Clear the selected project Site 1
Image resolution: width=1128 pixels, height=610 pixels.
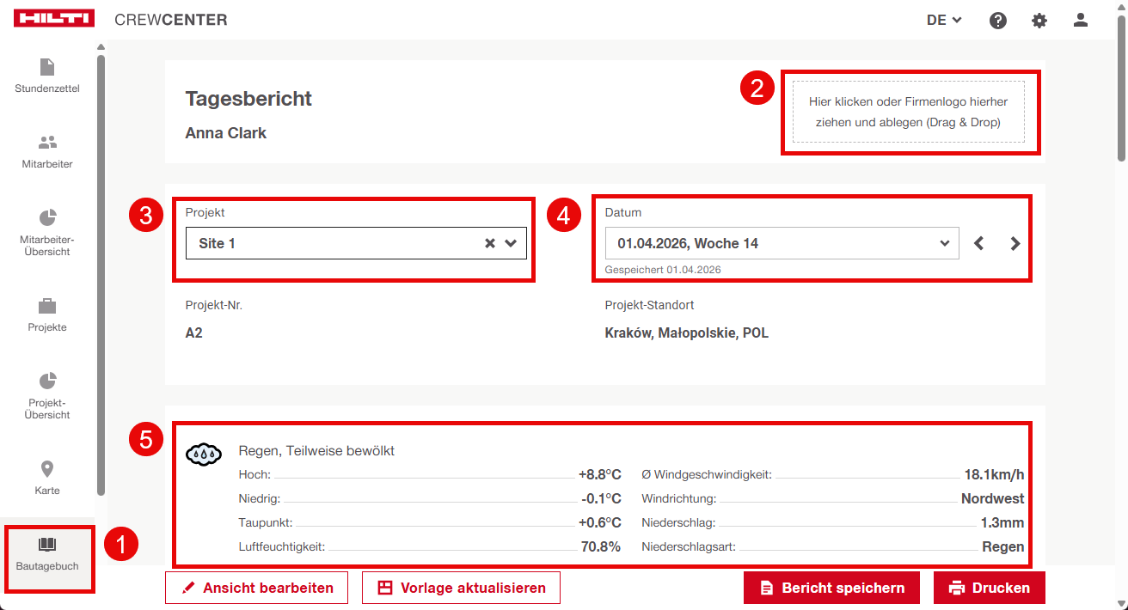tap(490, 243)
